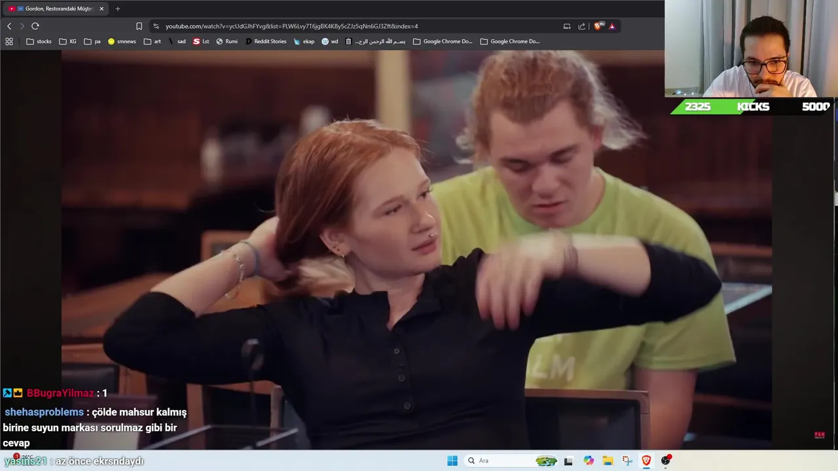This screenshot has height=471, width=838.
Task: Expand second Google Chrome Do... folder
Action: (x=510, y=41)
